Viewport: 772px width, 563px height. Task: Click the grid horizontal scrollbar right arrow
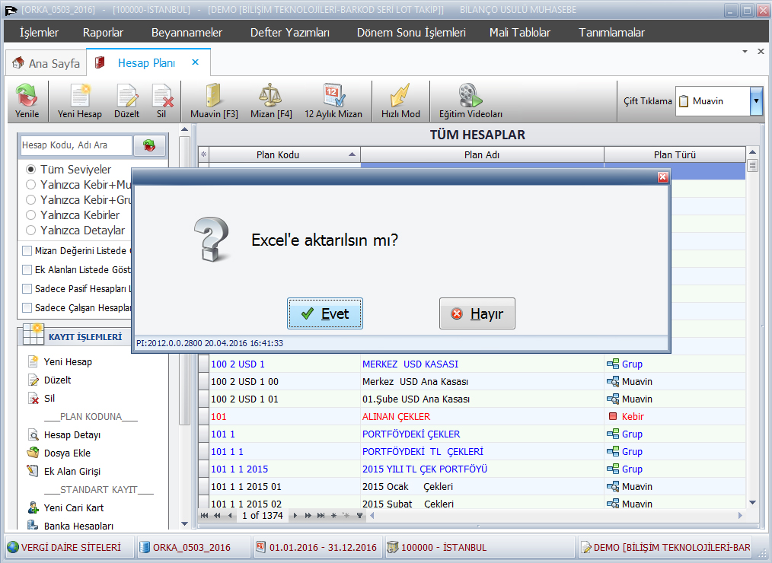[x=740, y=516]
